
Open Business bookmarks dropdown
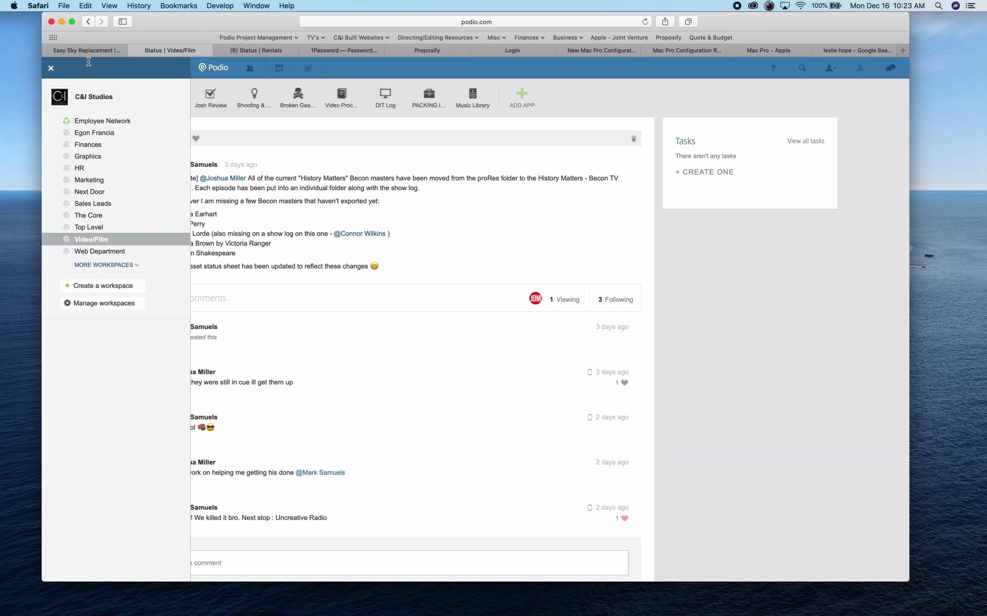(x=568, y=37)
